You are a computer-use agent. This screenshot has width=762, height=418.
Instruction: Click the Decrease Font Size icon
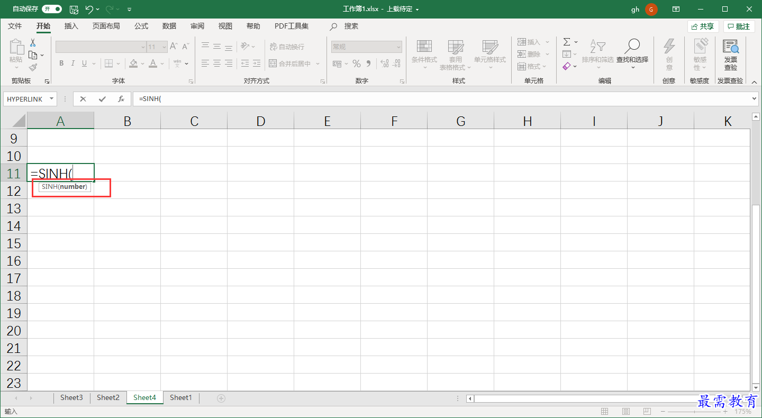pyautogui.click(x=185, y=47)
